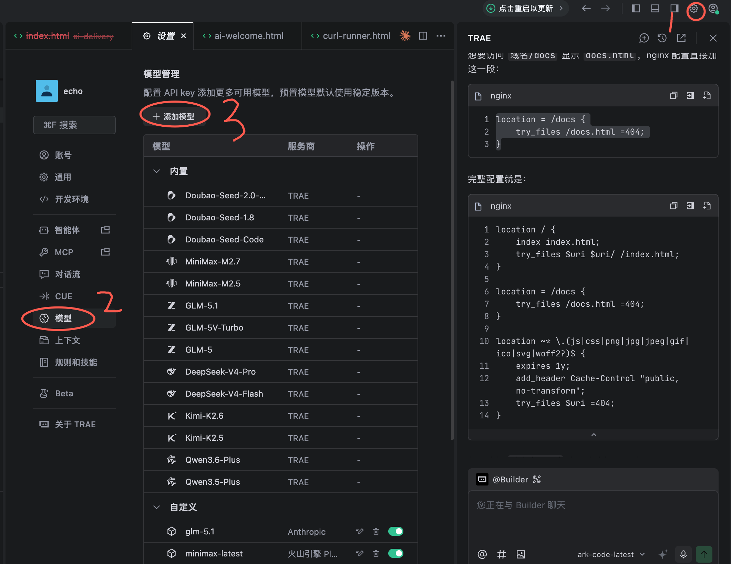Open settings gear in top toolbar
The image size is (731, 564).
(694, 8)
